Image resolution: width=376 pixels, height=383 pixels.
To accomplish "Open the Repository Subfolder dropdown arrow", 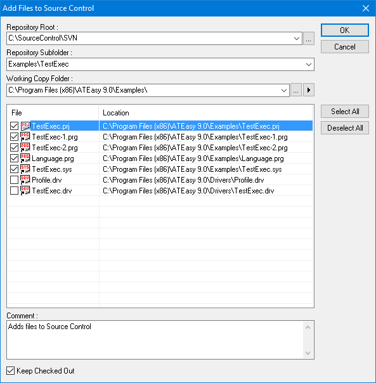I will click(x=309, y=65).
